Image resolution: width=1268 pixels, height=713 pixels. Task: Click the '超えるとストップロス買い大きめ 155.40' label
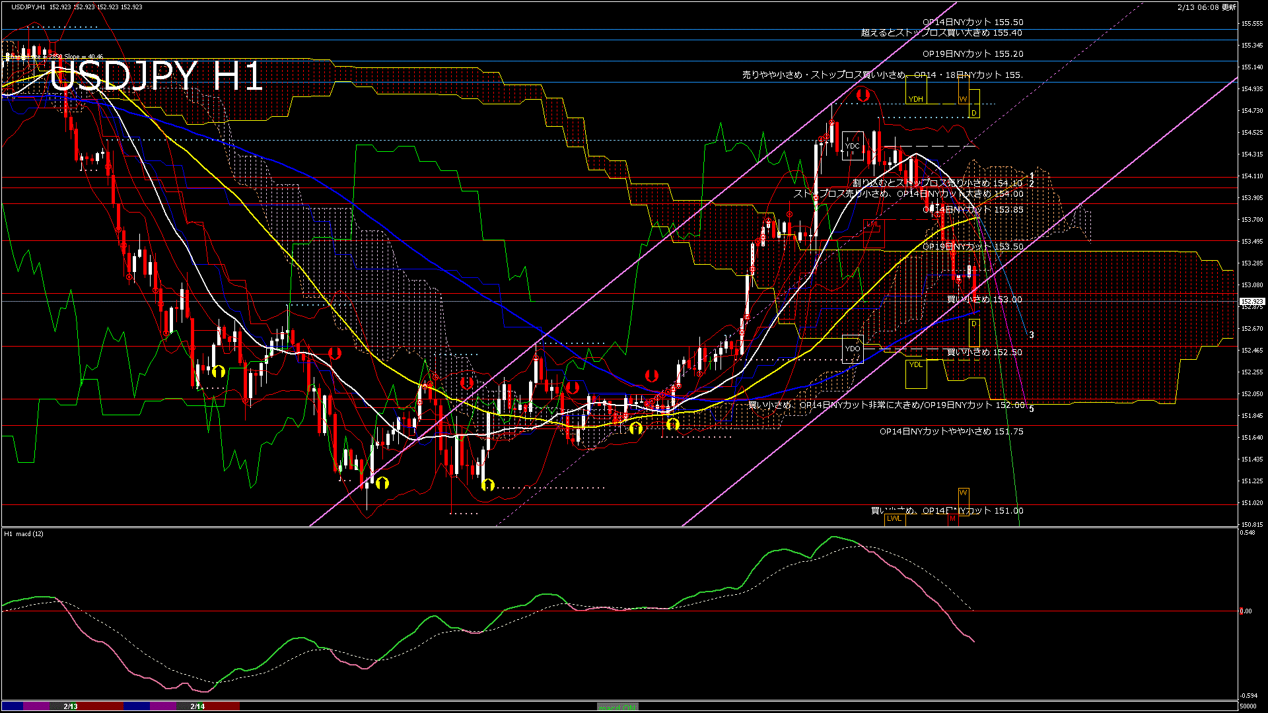click(x=942, y=32)
